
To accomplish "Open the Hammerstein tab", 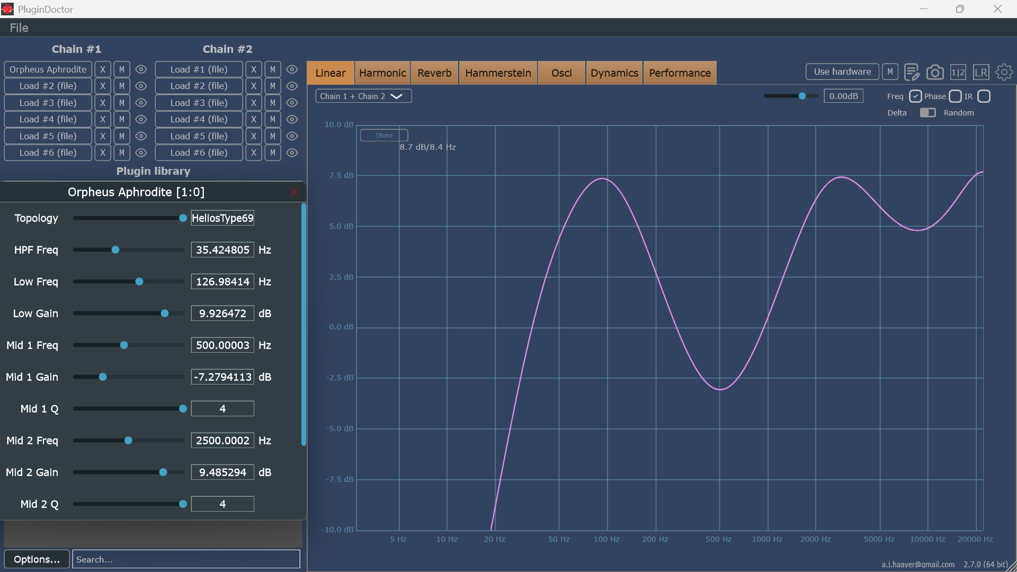I will pyautogui.click(x=498, y=73).
